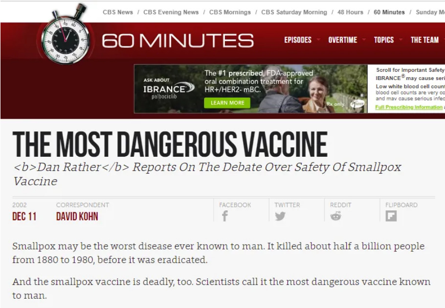Screen dimensions: 445x308
Task: Expand the Topics dropdown arrow
Action: pos(400,40)
